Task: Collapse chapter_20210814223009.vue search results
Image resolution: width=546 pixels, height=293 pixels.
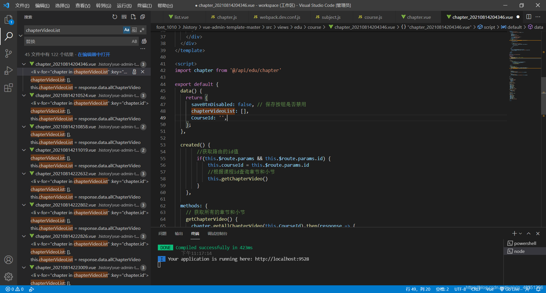Action: (x=24, y=268)
